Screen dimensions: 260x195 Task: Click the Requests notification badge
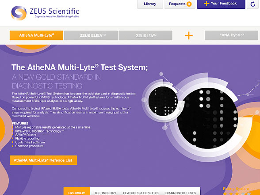189,4
